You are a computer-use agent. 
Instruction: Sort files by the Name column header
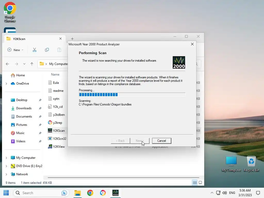[x=55, y=75]
